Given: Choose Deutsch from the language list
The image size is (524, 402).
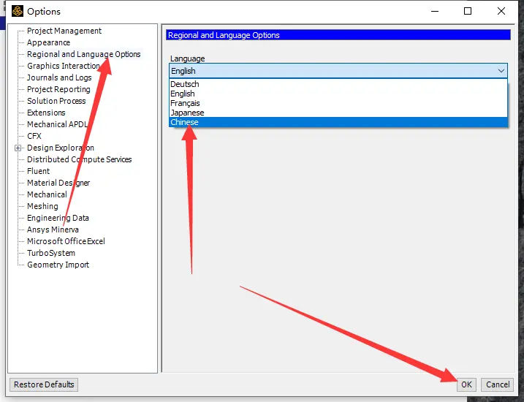Looking at the screenshot, I should click(x=338, y=84).
